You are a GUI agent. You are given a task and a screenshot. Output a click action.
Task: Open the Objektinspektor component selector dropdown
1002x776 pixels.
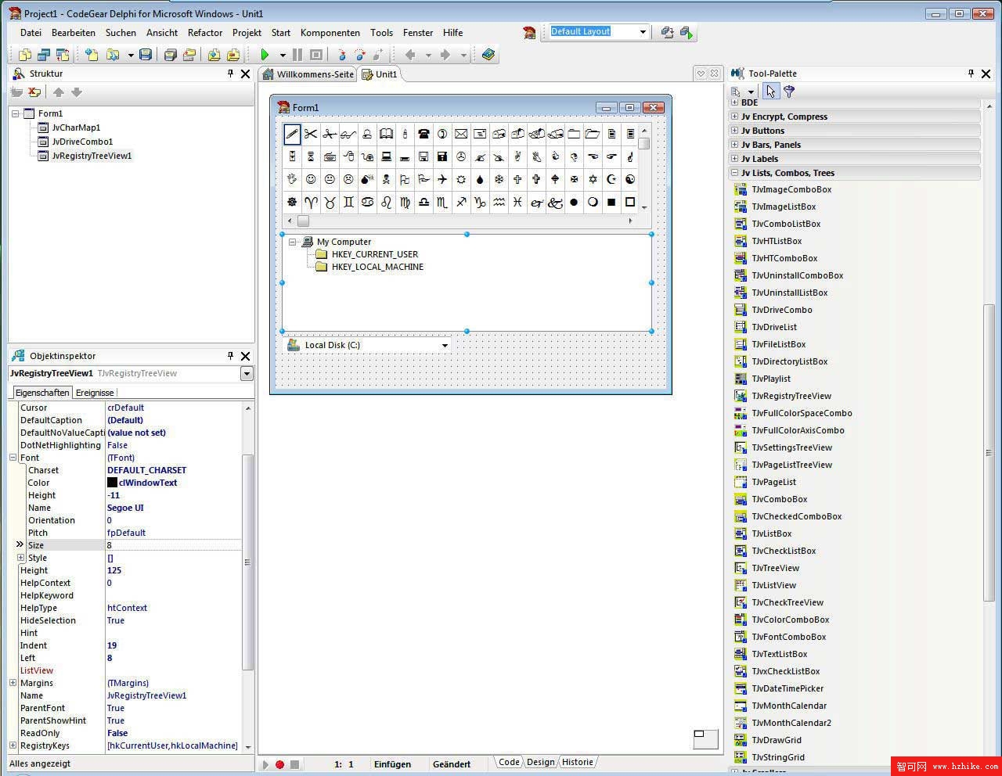point(247,374)
